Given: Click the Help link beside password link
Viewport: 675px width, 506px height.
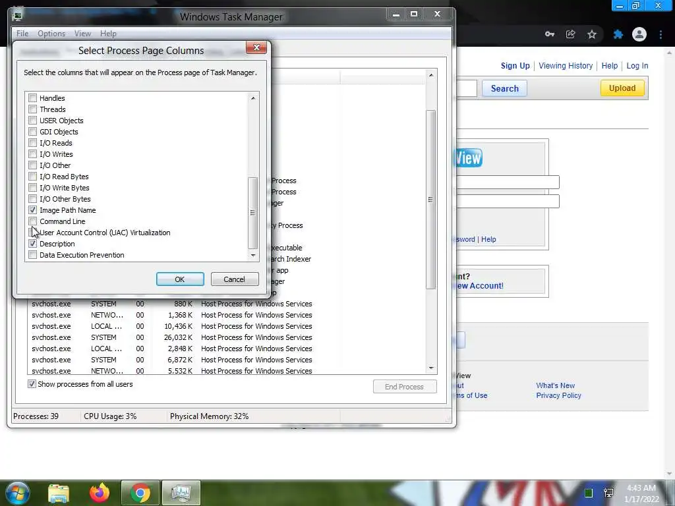Looking at the screenshot, I should pyautogui.click(x=488, y=239).
